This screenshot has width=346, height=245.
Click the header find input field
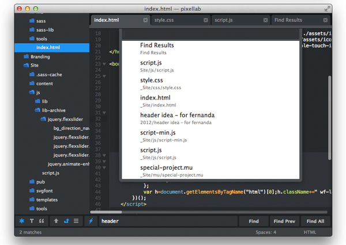(168, 221)
